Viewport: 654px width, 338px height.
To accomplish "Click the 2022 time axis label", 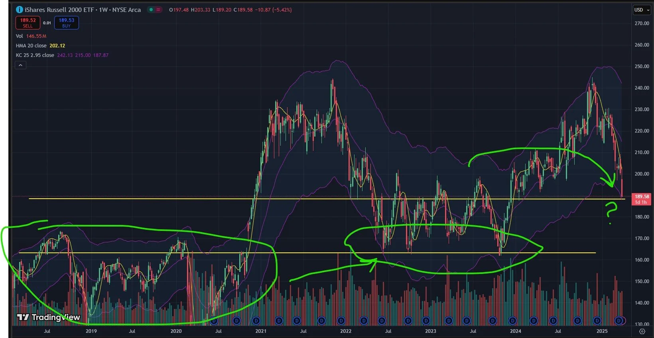I will pos(346,331).
